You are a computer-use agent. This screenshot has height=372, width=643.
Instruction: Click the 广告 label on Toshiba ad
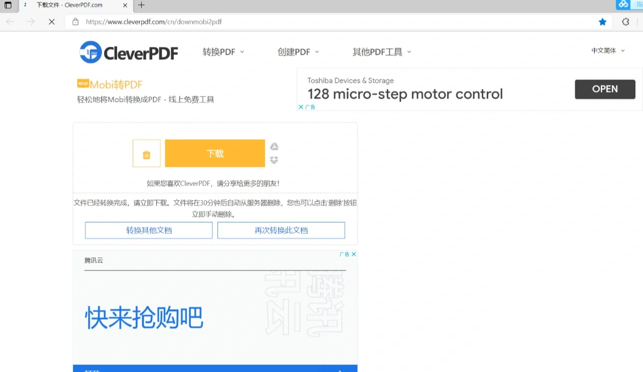(310, 107)
